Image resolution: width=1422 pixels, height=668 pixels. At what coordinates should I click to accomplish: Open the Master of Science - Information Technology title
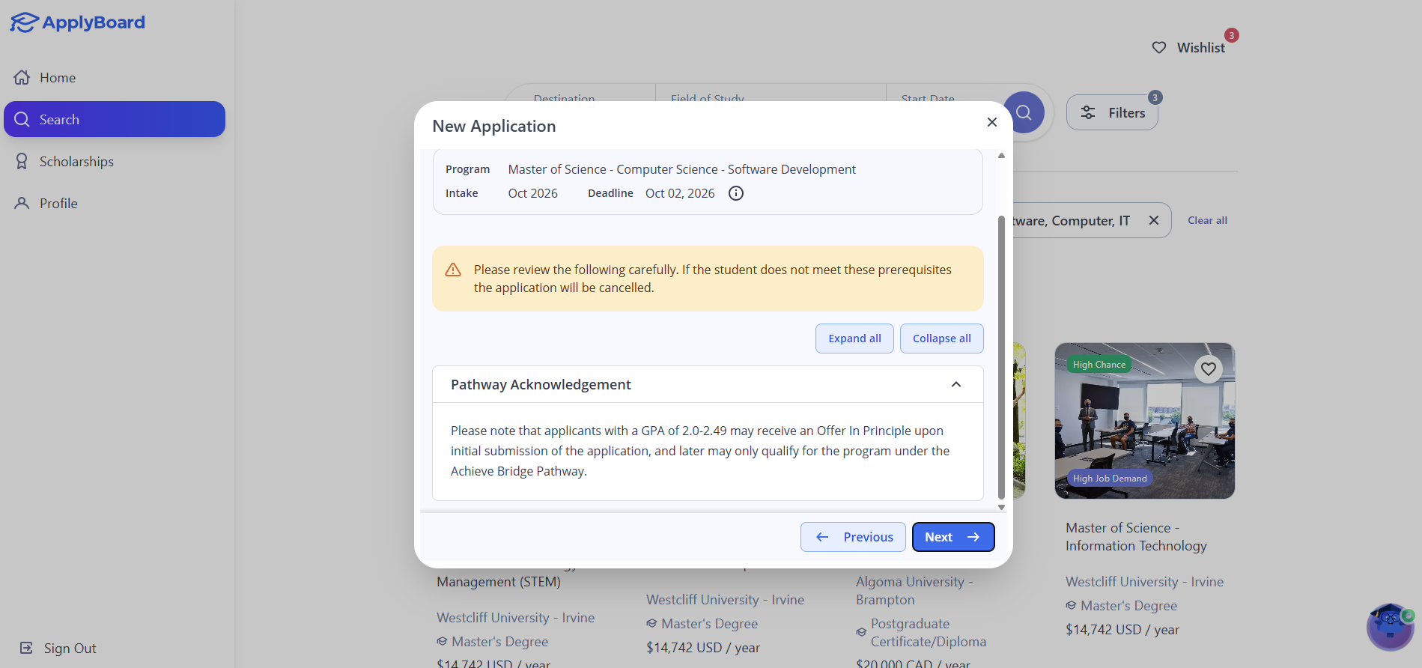[x=1136, y=537]
